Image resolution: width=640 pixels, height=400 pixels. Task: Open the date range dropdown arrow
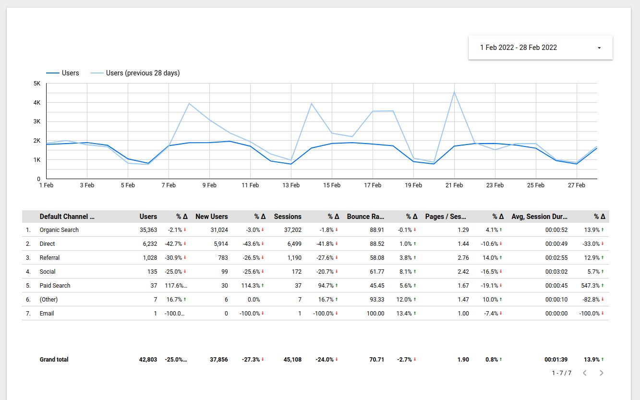599,48
